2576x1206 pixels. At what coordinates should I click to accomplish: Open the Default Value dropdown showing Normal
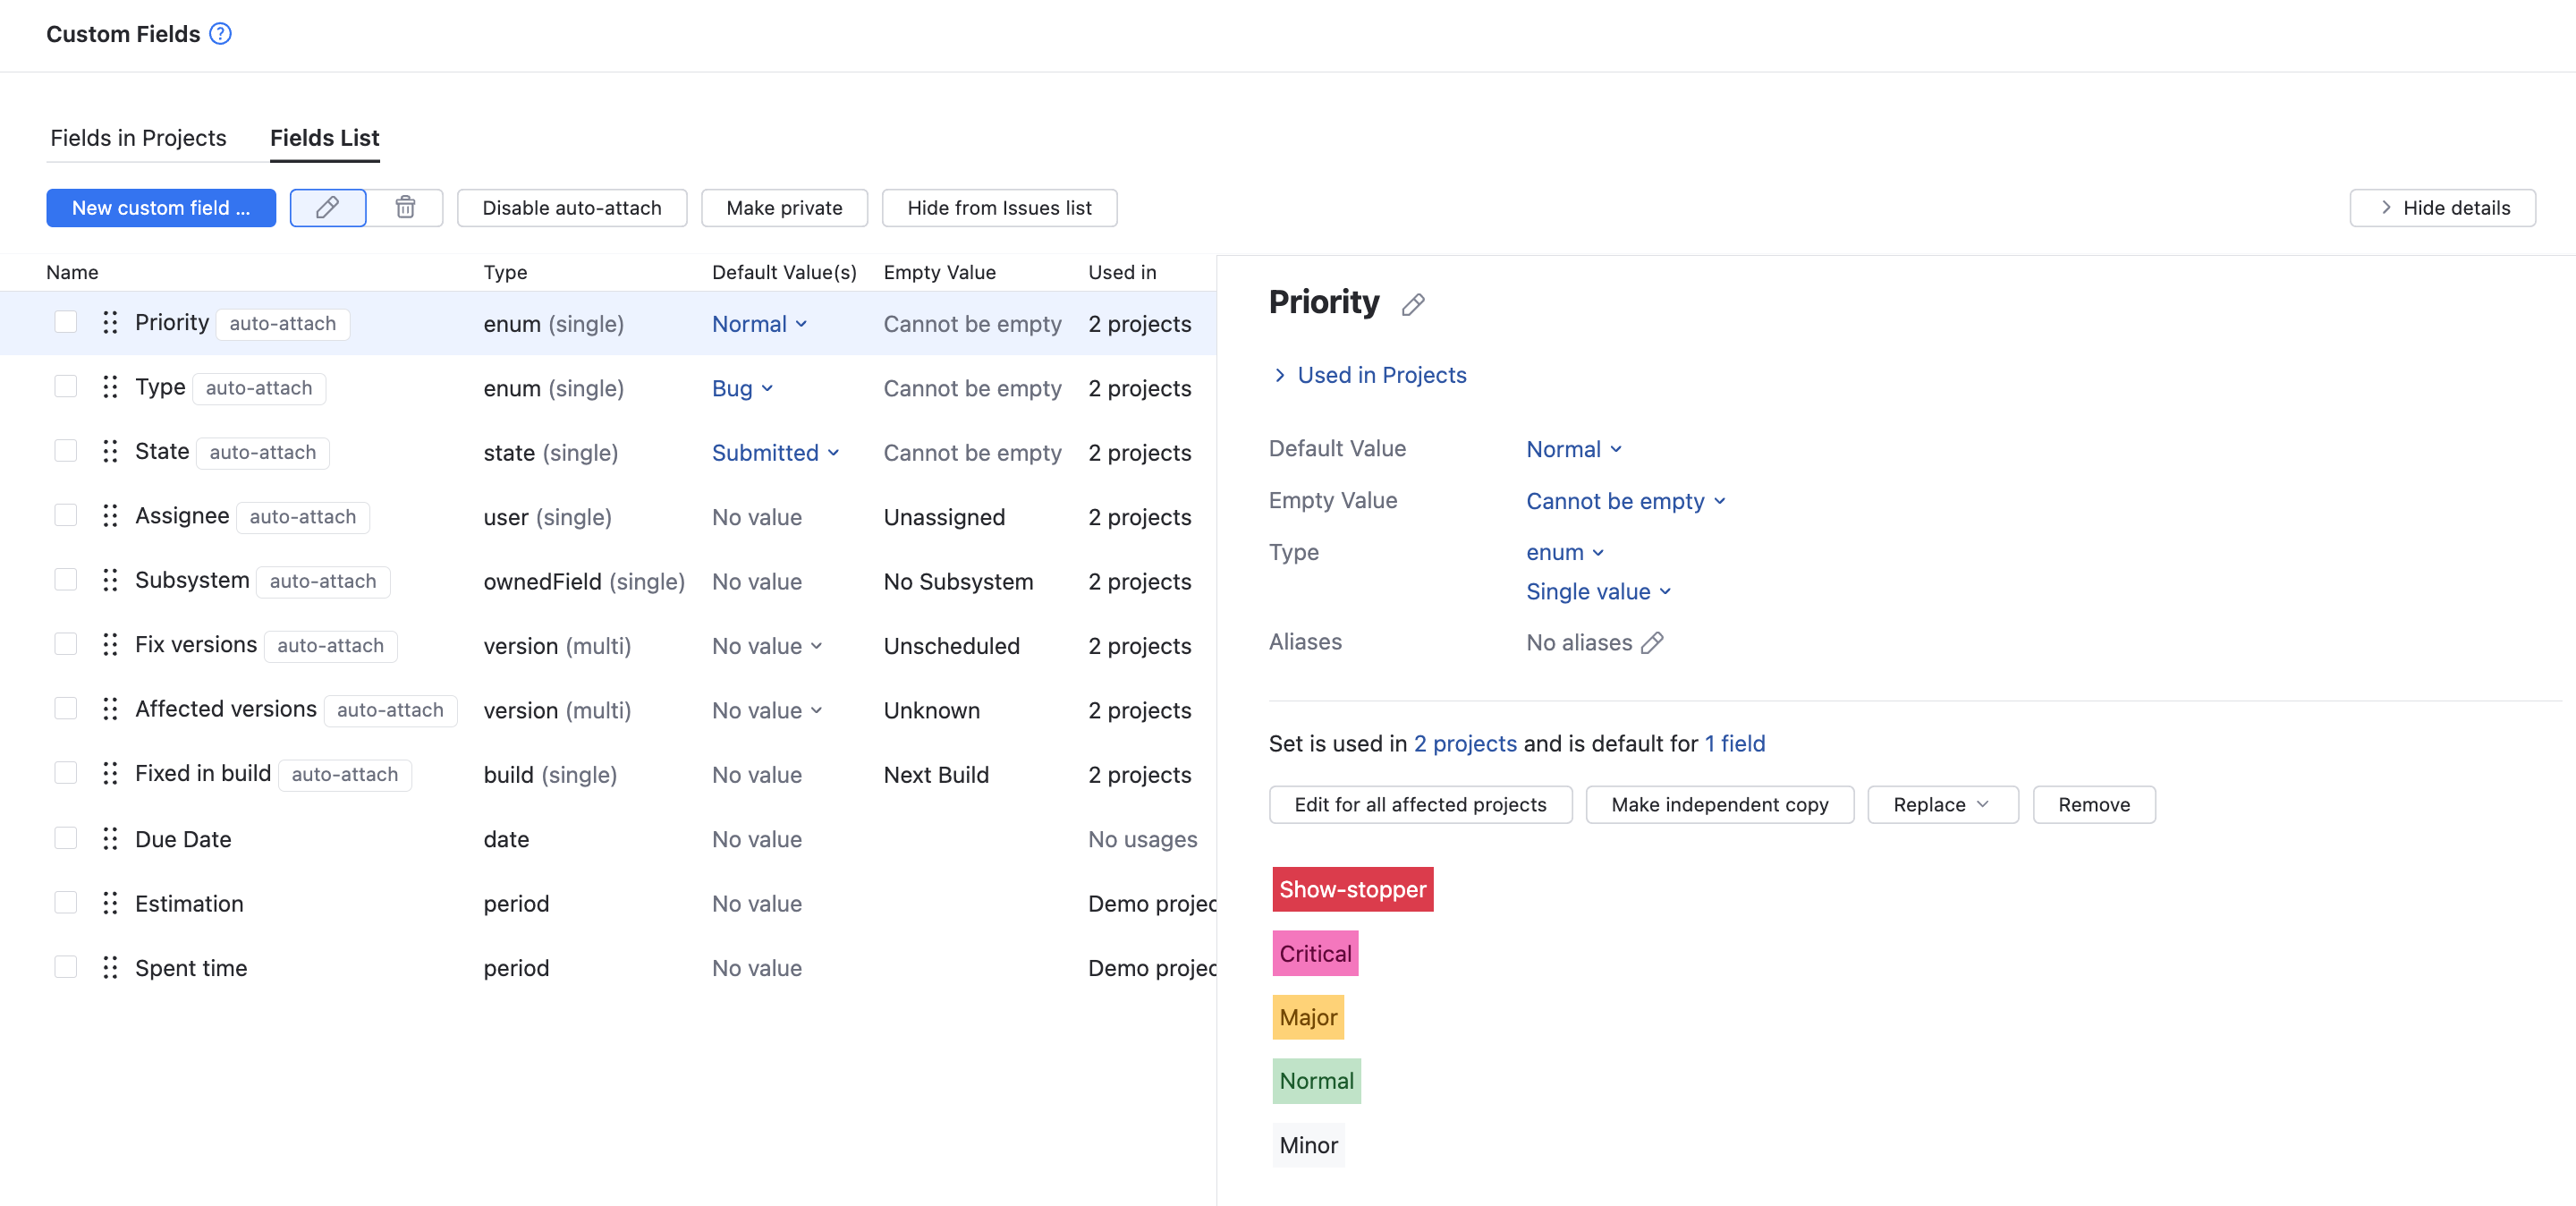1573,449
